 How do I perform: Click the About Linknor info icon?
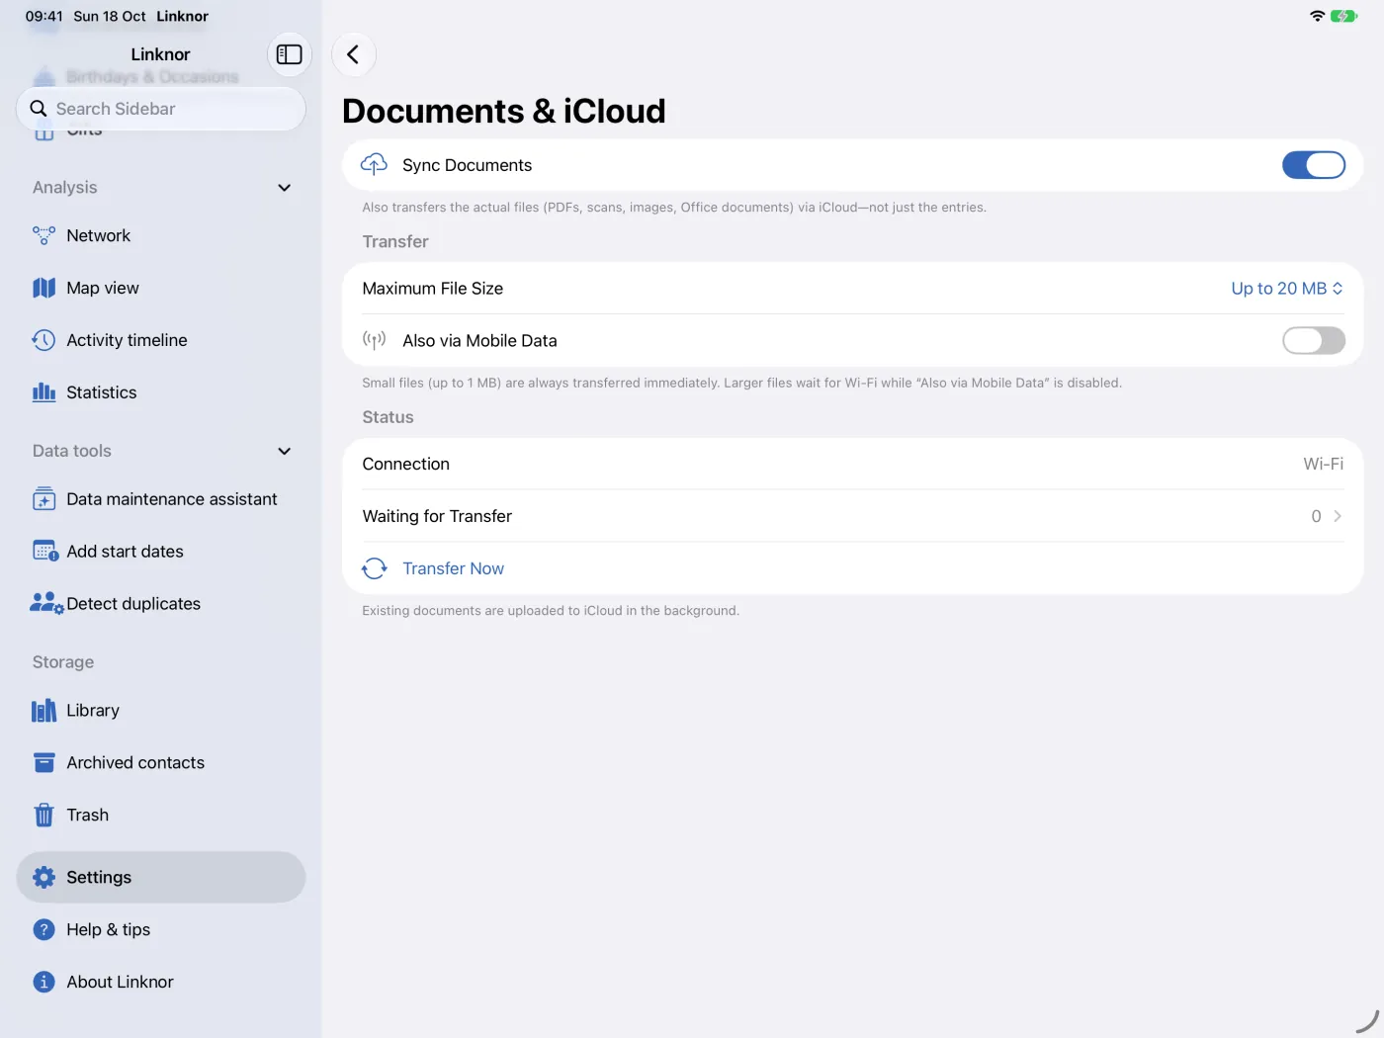43,982
